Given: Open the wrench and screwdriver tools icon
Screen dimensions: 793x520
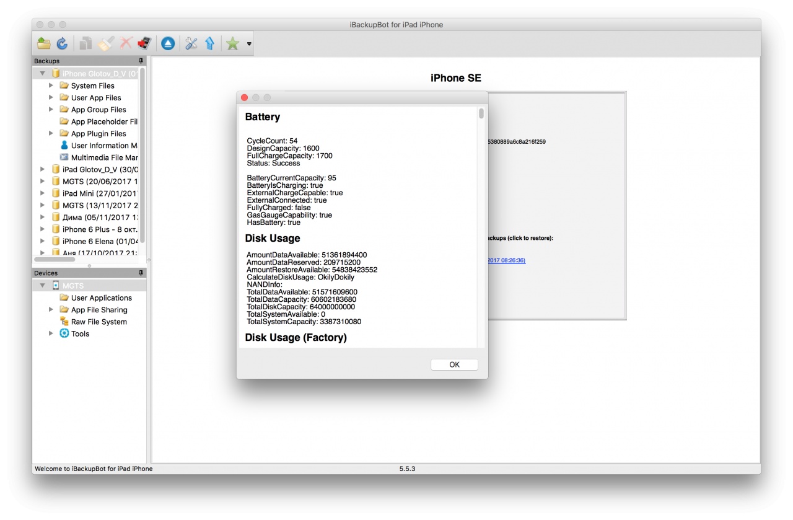Looking at the screenshot, I should (x=191, y=43).
